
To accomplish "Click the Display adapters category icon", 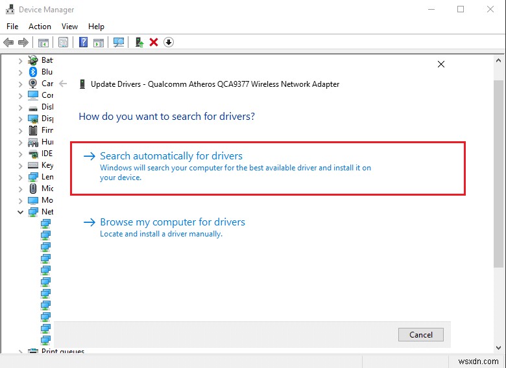I will [32, 119].
